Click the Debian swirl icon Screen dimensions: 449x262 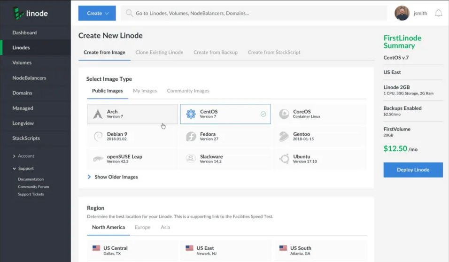(98, 136)
